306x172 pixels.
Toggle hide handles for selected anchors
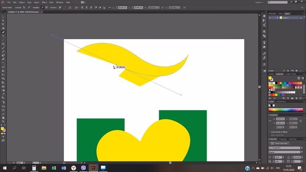pos(47,8)
